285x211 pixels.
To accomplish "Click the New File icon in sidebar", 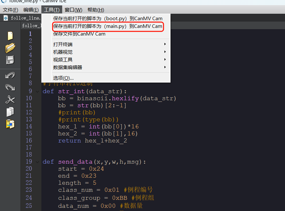I will point(10,36).
